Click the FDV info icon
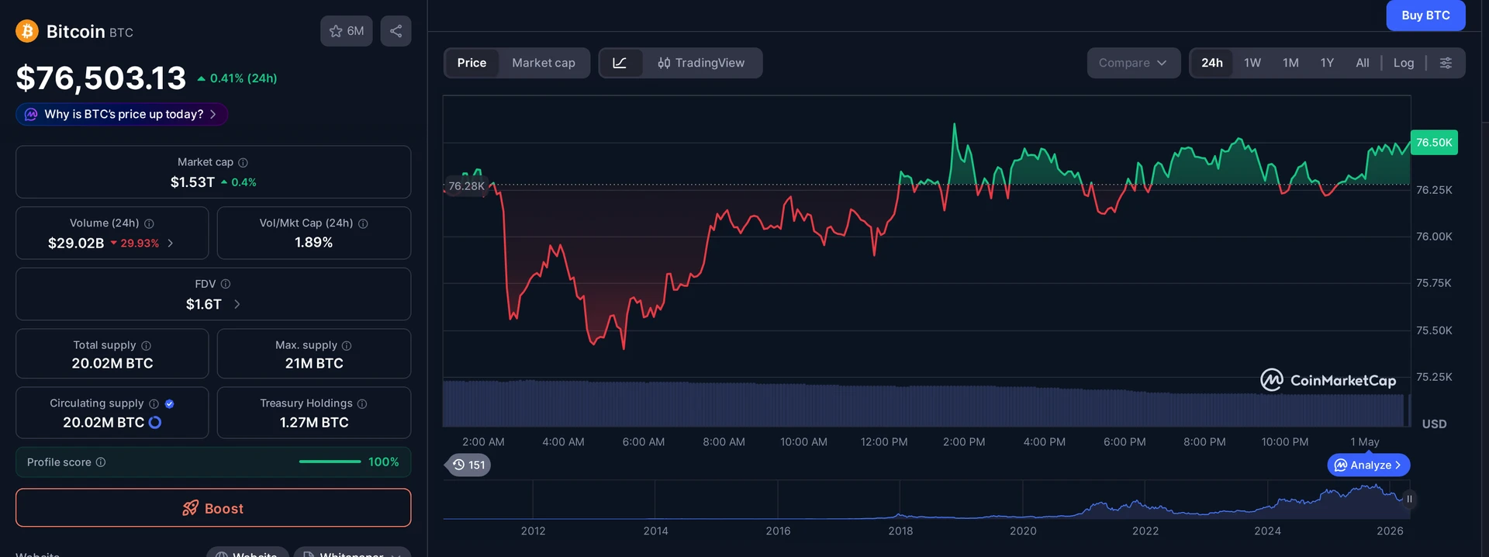This screenshot has height=557, width=1489. (226, 284)
